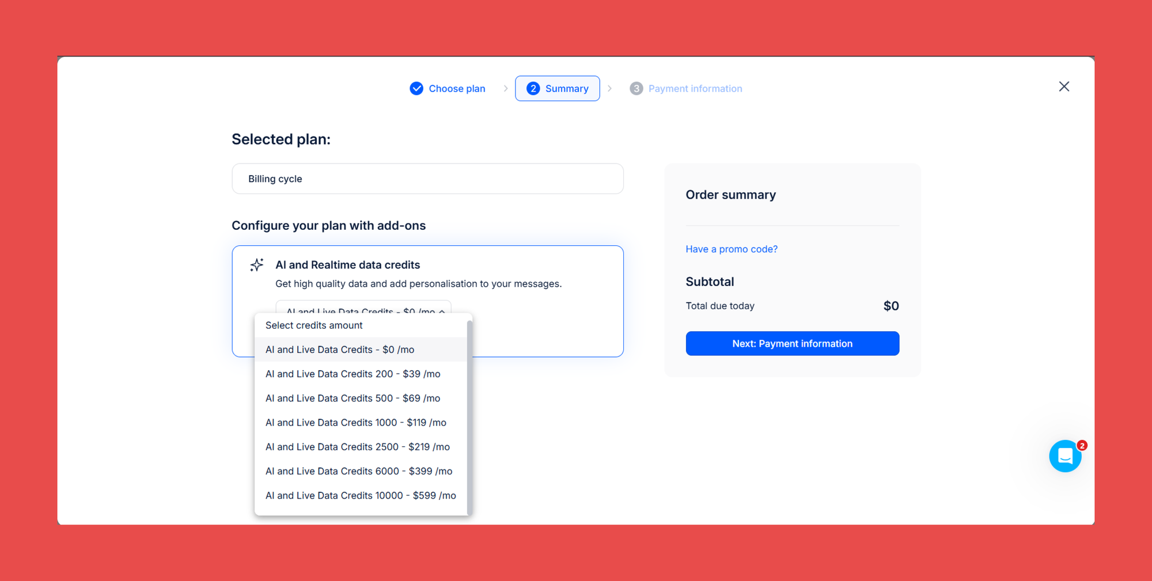Collapse the credits dropdown via its chevron
1152x581 pixels.
pyautogui.click(x=441, y=312)
